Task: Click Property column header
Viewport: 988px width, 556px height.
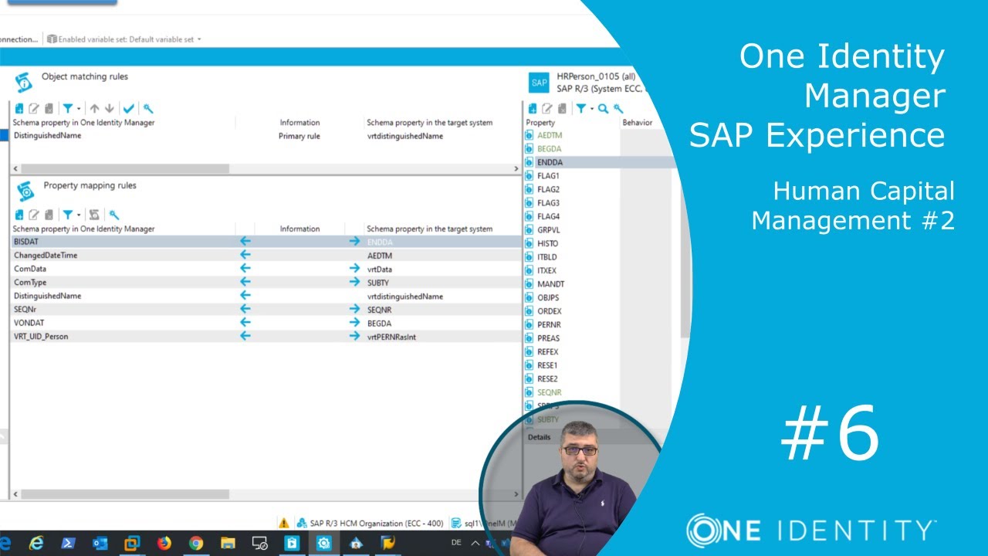Action: 540,123
